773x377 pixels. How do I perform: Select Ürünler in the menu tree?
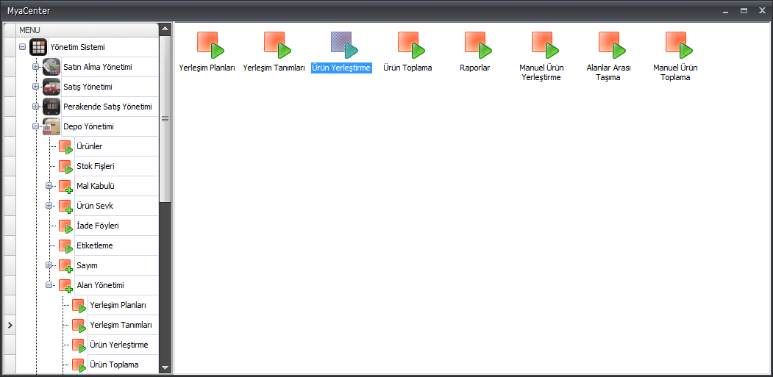click(x=90, y=146)
